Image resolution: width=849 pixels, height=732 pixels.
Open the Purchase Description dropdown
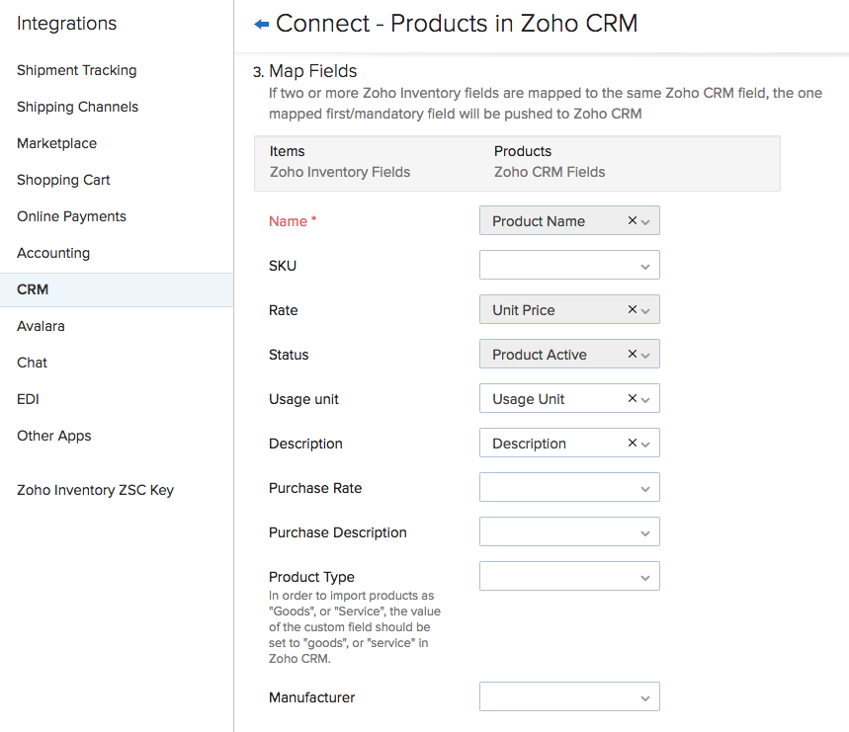569,532
